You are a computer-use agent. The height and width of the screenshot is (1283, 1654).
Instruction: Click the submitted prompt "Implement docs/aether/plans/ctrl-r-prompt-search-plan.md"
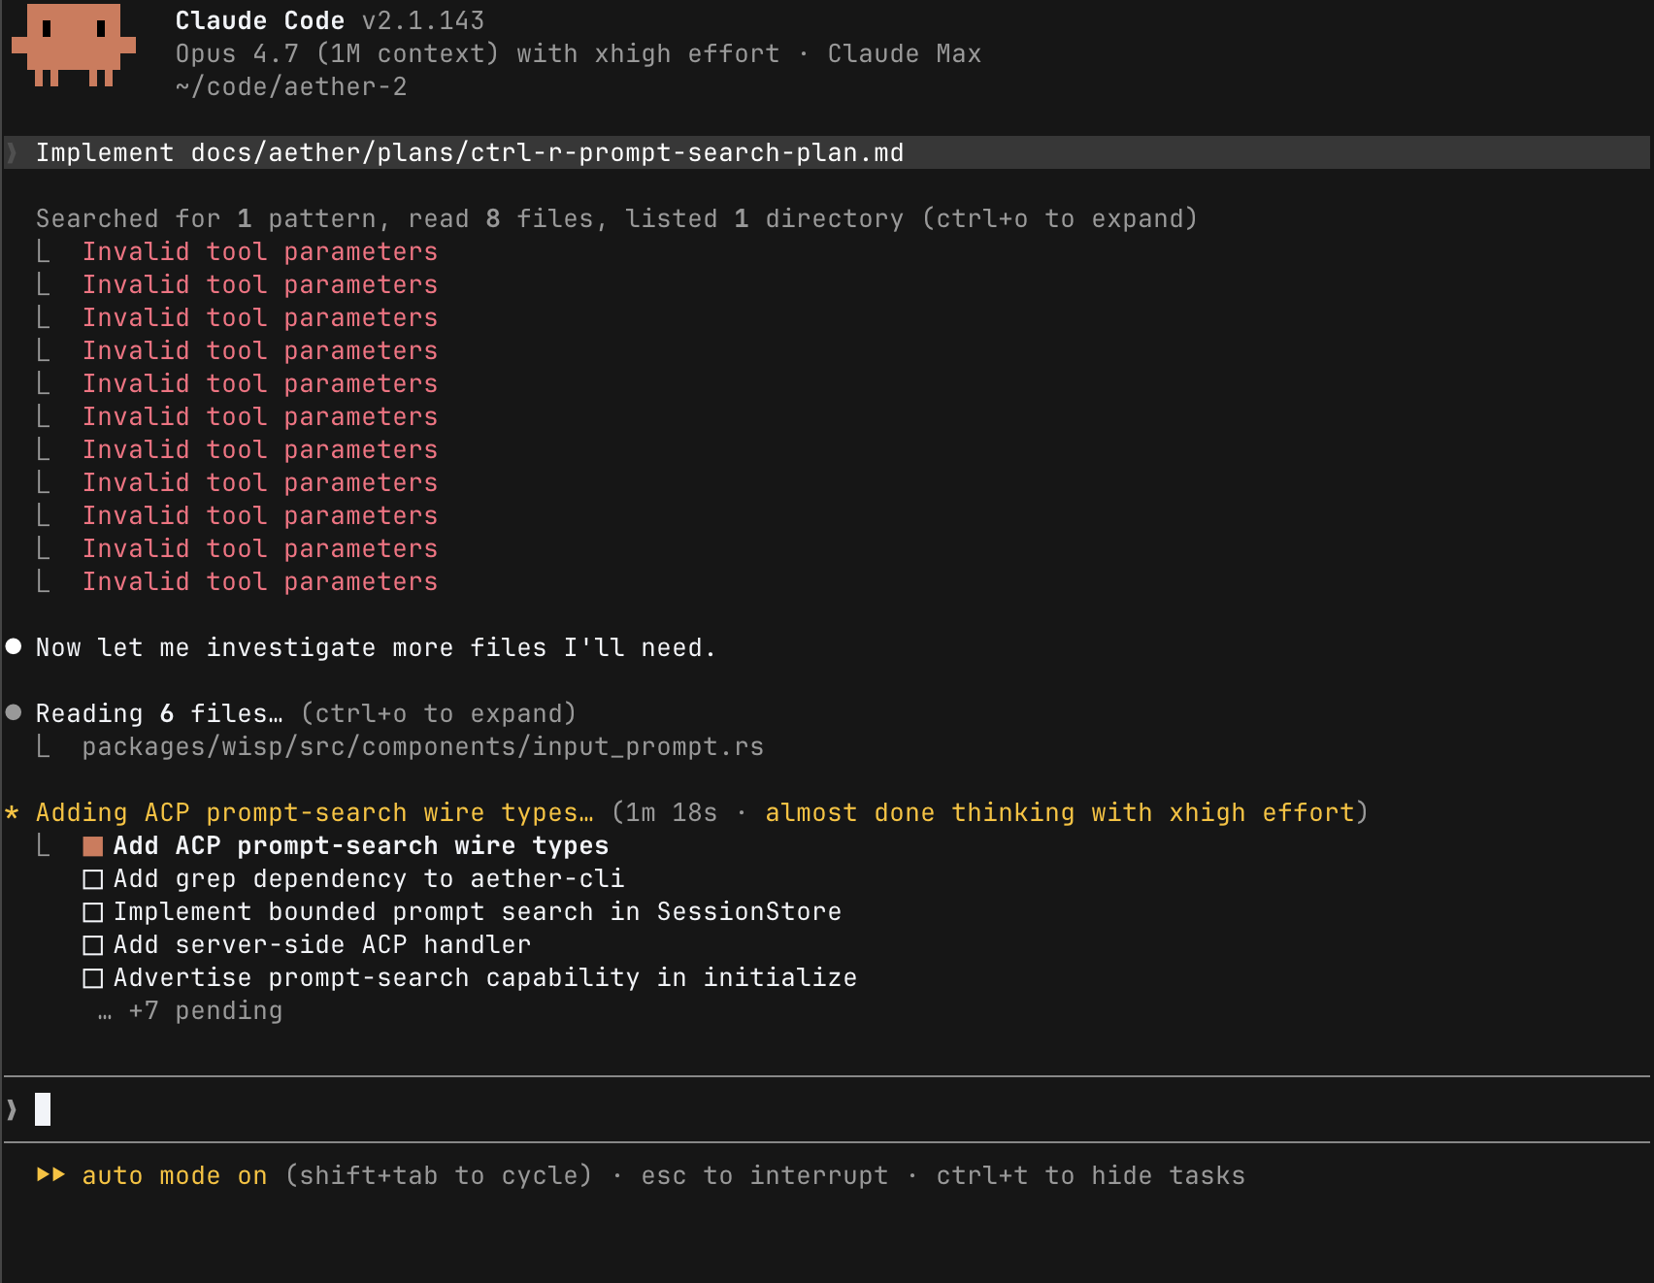[470, 152]
